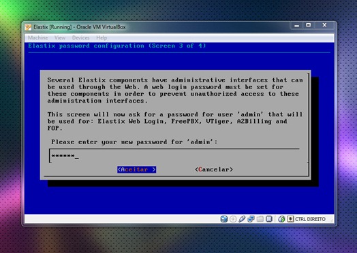Click the VirtualBox icon in title bar
Image resolution: width=357 pixels, height=253 pixels.
[28, 27]
